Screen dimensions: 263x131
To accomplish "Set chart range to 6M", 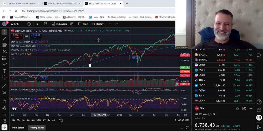I will pyautogui.click(x=33, y=120).
